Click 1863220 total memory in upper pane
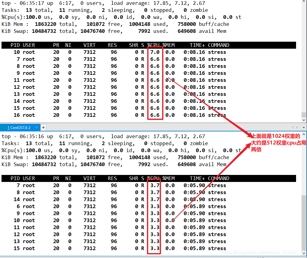Viewport: 307px width, 258px height. [x=46, y=24]
